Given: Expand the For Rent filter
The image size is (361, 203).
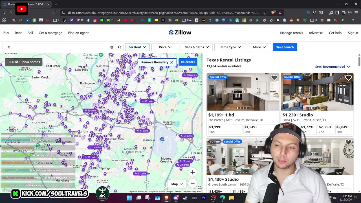Looking at the screenshot, I should coord(137,47).
